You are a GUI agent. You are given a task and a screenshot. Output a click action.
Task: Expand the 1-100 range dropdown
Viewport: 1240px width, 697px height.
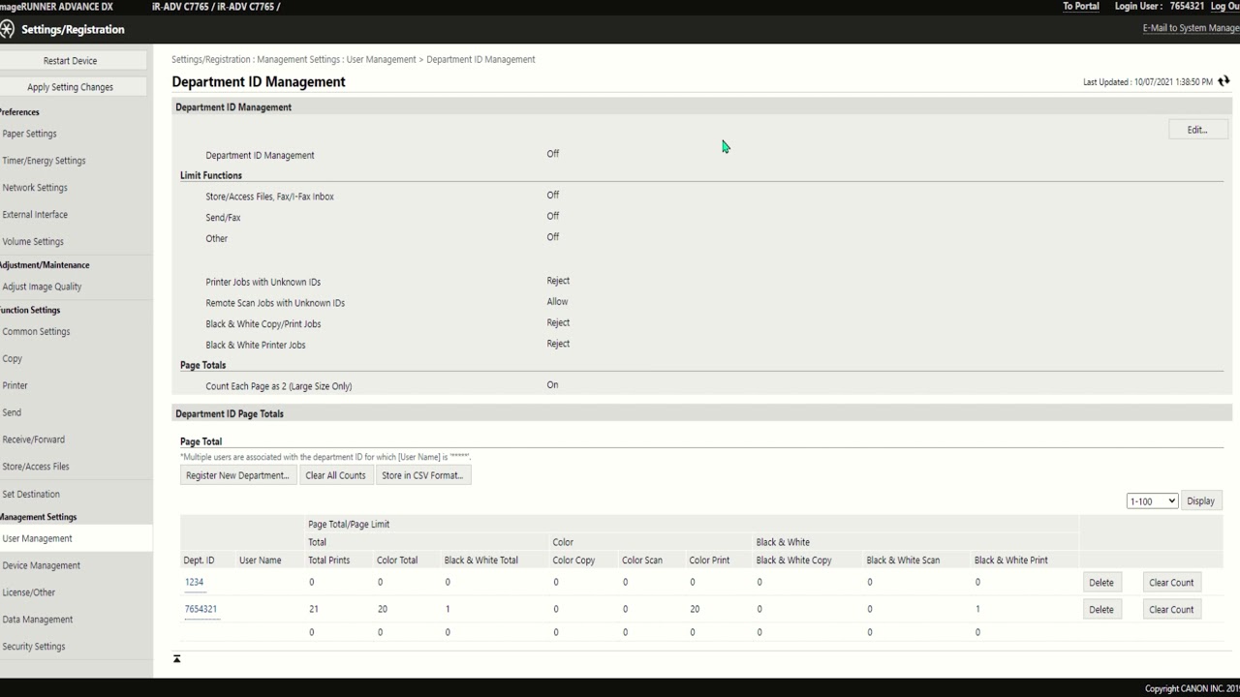tap(1152, 500)
